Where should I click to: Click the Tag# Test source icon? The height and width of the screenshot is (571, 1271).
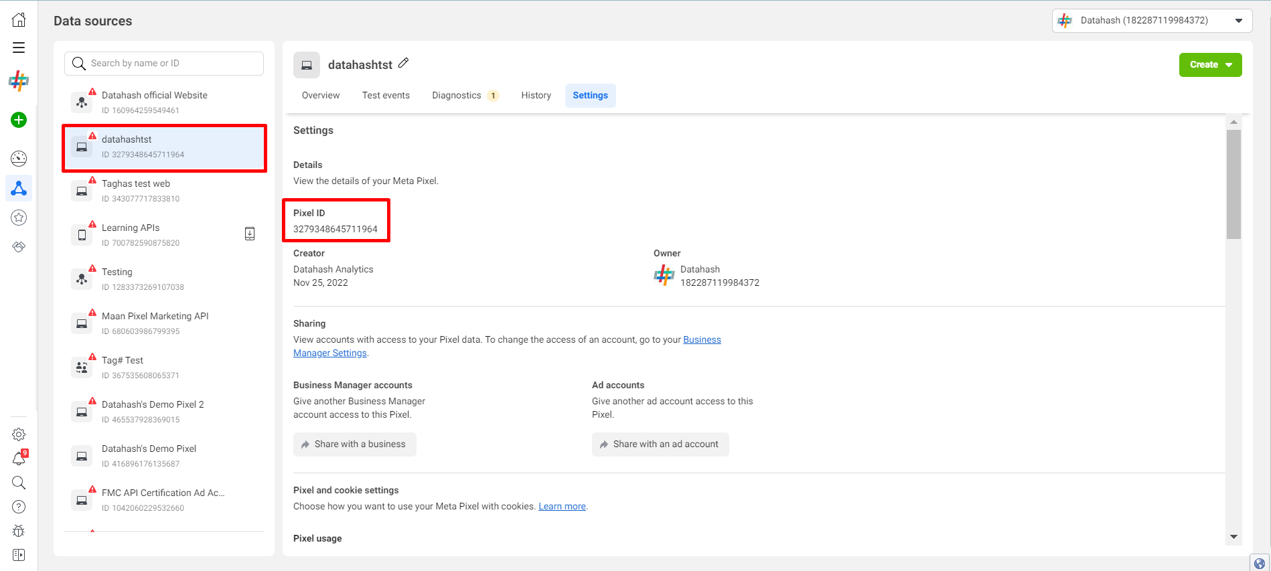[x=82, y=368]
